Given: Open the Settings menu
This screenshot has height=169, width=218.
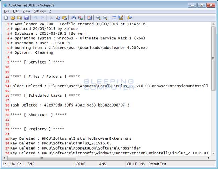Looking at the screenshot, I should point(39,11).
